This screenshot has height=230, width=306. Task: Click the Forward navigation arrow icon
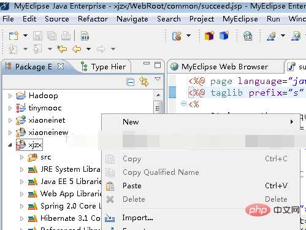click(101, 49)
